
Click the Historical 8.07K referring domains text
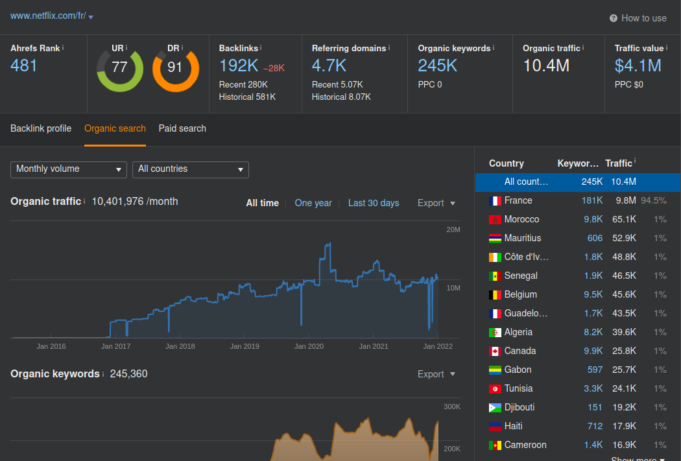pyautogui.click(x=341, y=97)
